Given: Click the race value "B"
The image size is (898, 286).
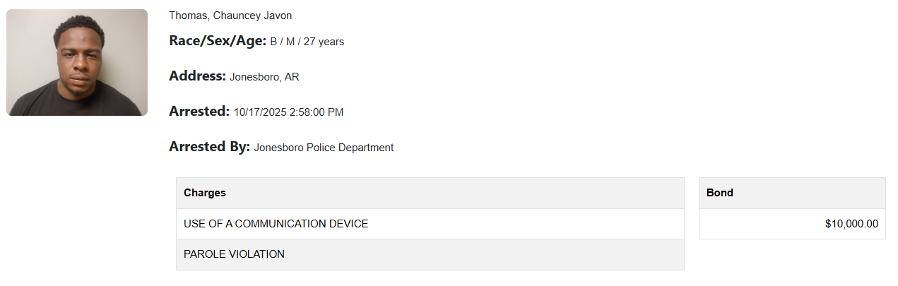Looking at the screenshot, I should click(273, 42).
